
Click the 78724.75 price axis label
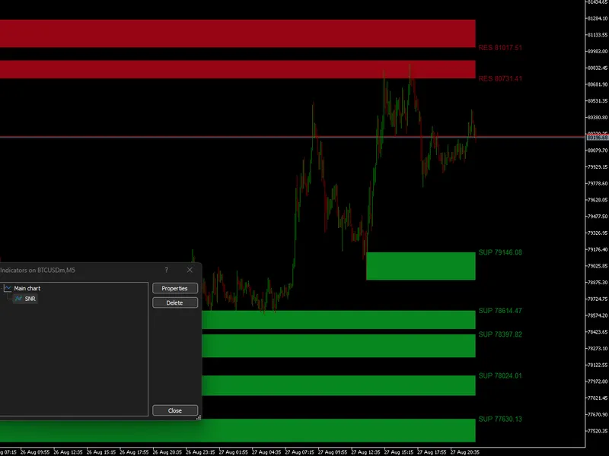[x=598, y=299]
